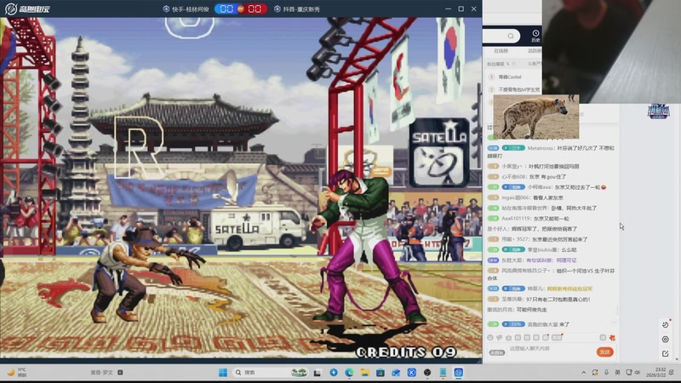
Task: Click the last chat message ending 来了
Action: click(528, 324)
